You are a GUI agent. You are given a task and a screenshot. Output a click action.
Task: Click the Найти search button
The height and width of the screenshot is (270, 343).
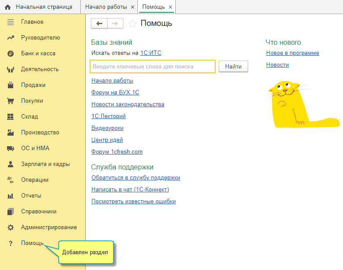pos(233,66)
